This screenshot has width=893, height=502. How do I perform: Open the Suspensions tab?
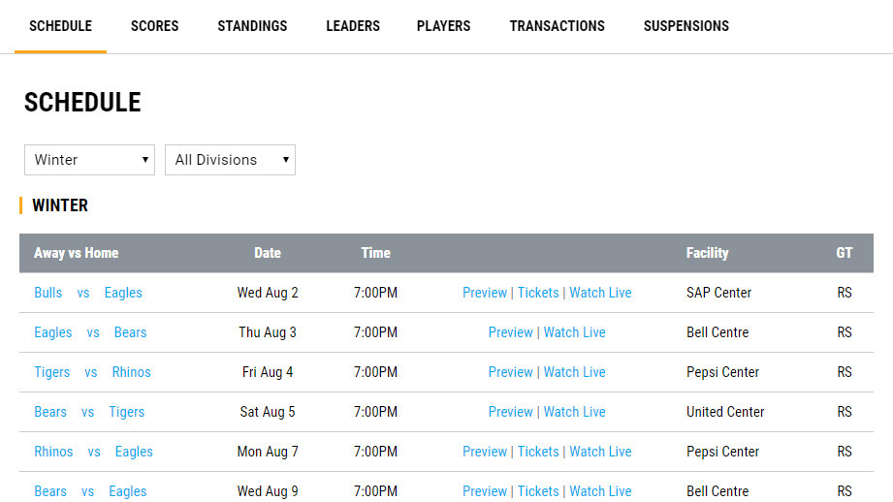point(686,26)
